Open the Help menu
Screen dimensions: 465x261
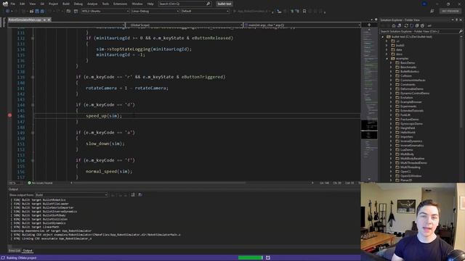150,4
